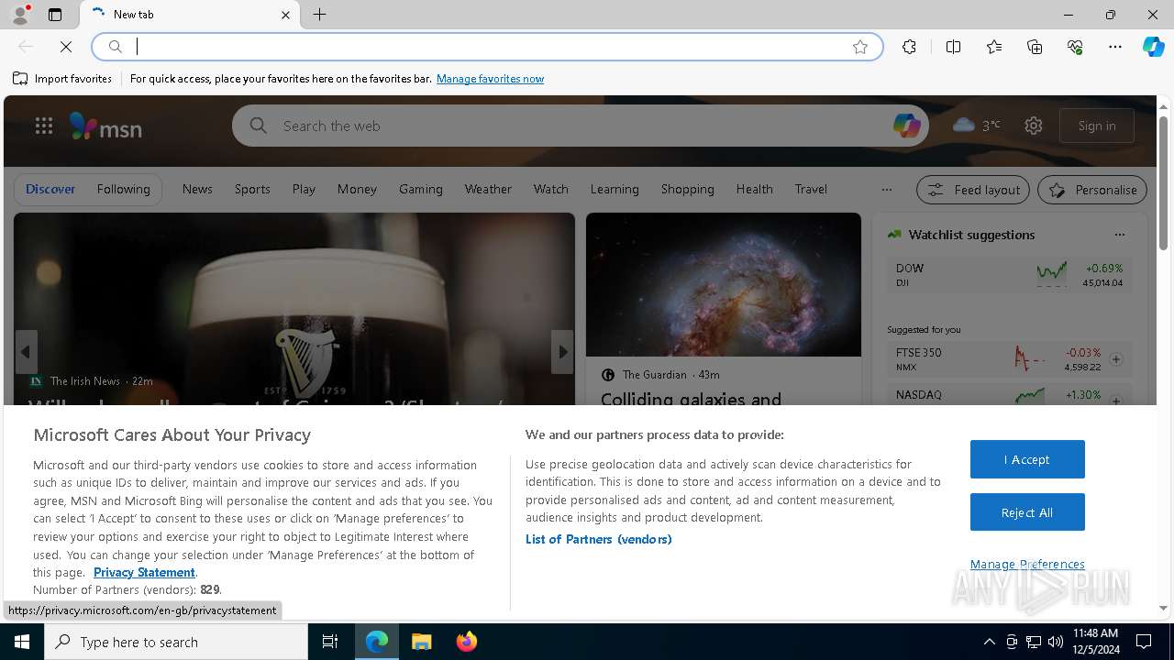Open the Windows Start menu
Viewport: 1174px width, 660px height.
click(22, 642)
